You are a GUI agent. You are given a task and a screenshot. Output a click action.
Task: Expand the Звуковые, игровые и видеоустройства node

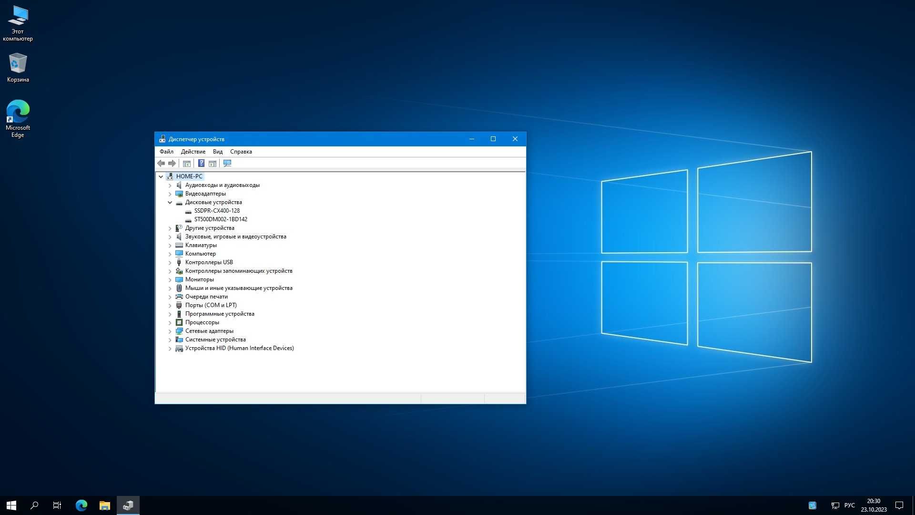pyautogui.click(x=170, y=237)
